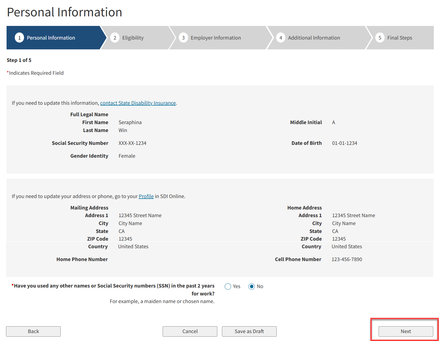The image size is (439, 341).
Task: Open the contact State Disability Insurance link
Action: click(138, 103)
